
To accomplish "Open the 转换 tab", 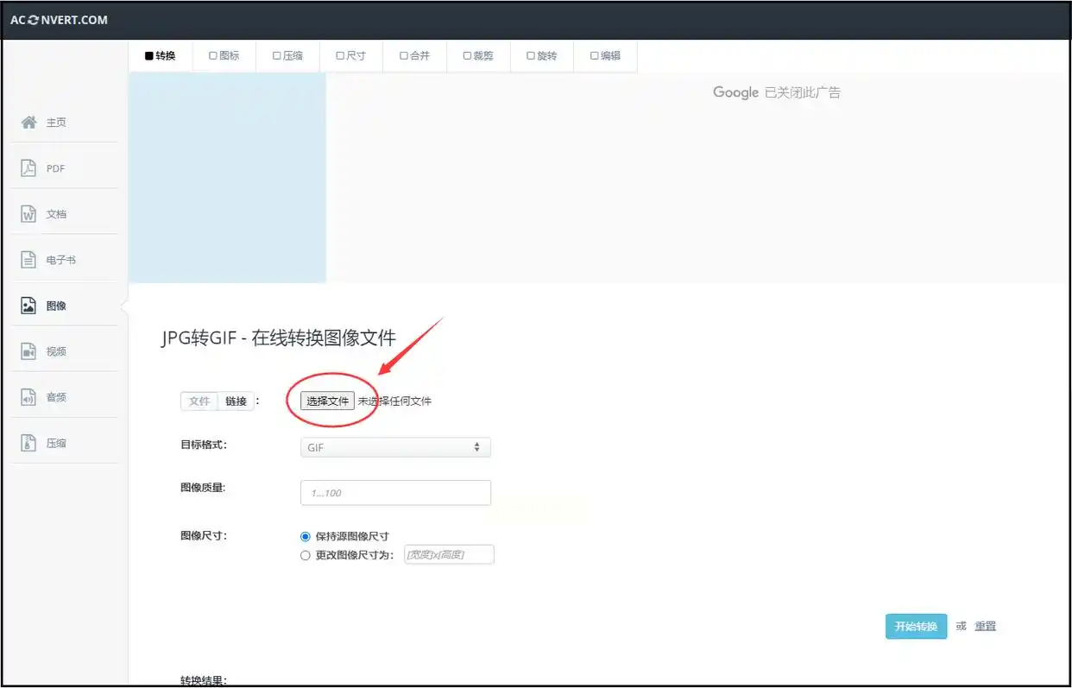I will (161, 56).
